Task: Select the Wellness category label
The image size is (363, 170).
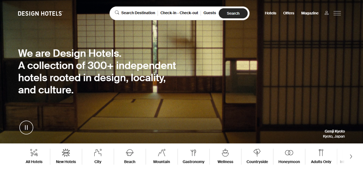Action: click(225, 162)
